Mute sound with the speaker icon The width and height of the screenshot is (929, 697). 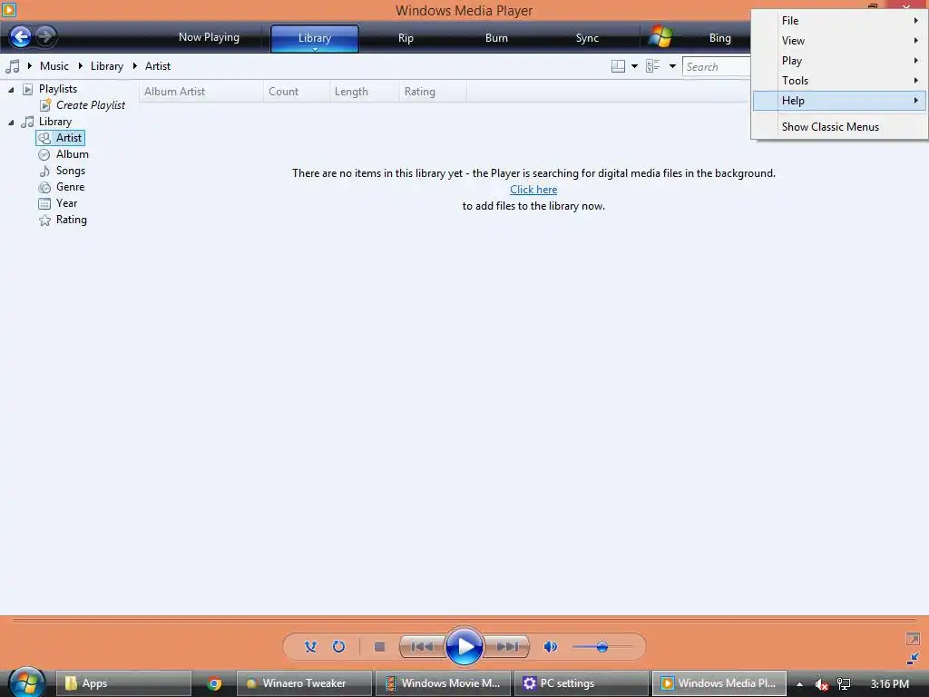551,646
